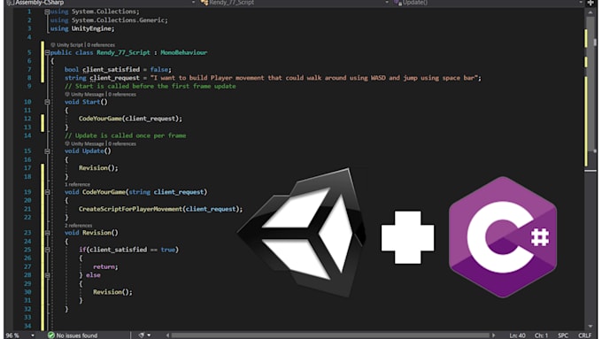
Task: Click the Ln: 40 line indicator
Action: click(x=518, y=335)
